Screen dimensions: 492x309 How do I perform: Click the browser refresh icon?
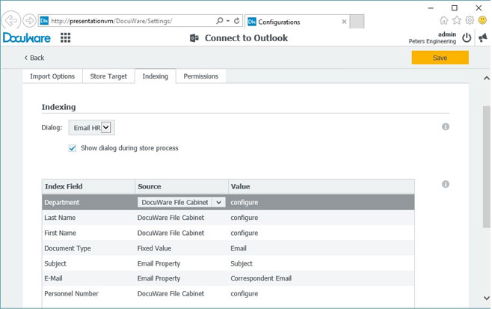237,20
